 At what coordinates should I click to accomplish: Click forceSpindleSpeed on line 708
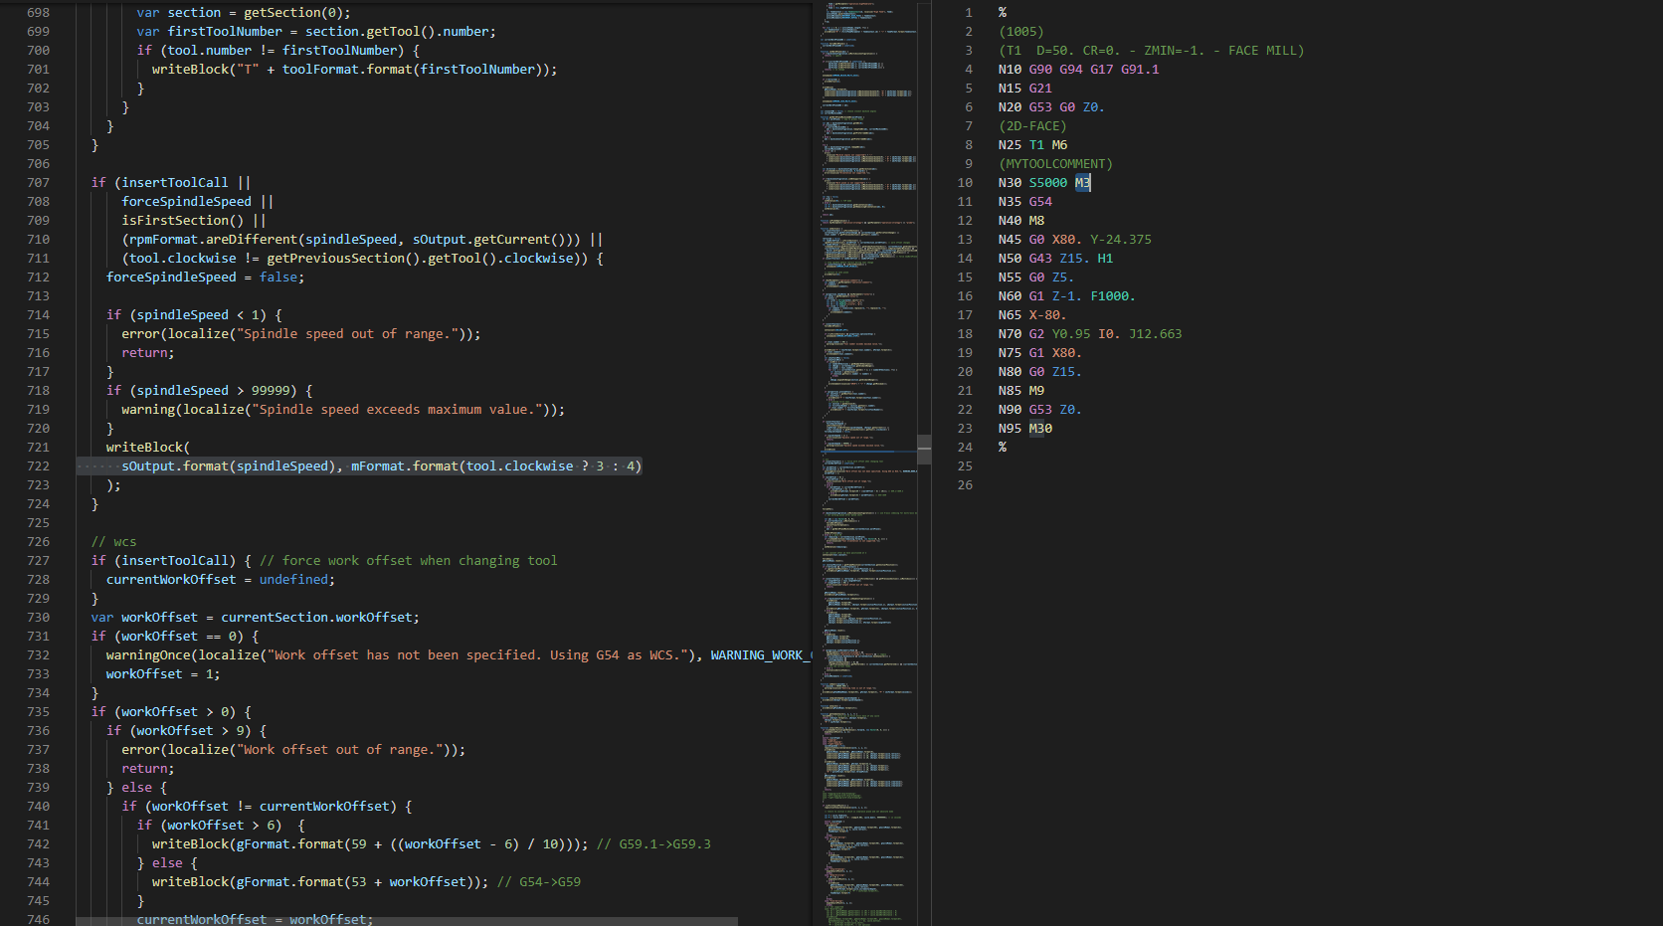187,202
